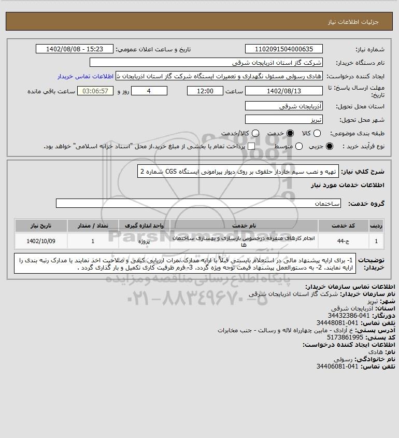The image size is (399, 438).
Task: Click the buyer notes text box
Action: pyautogui.click(x=185, y=264)
